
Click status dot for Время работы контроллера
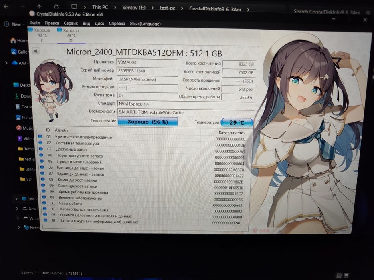coord(44,191)
